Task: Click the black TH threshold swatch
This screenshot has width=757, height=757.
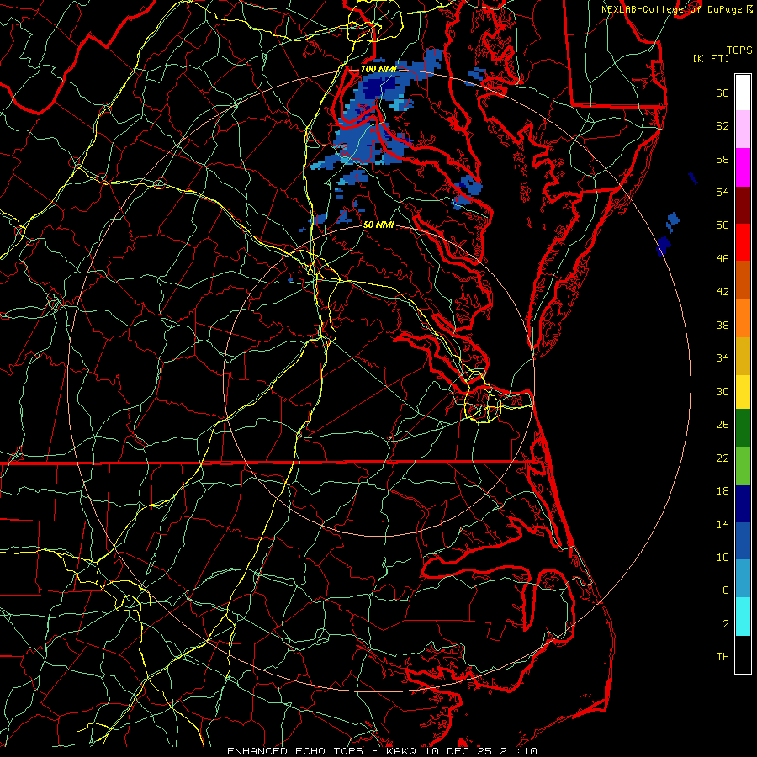Action: point(743,654)
